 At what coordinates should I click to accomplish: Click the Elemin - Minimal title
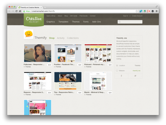pos(95,92)
